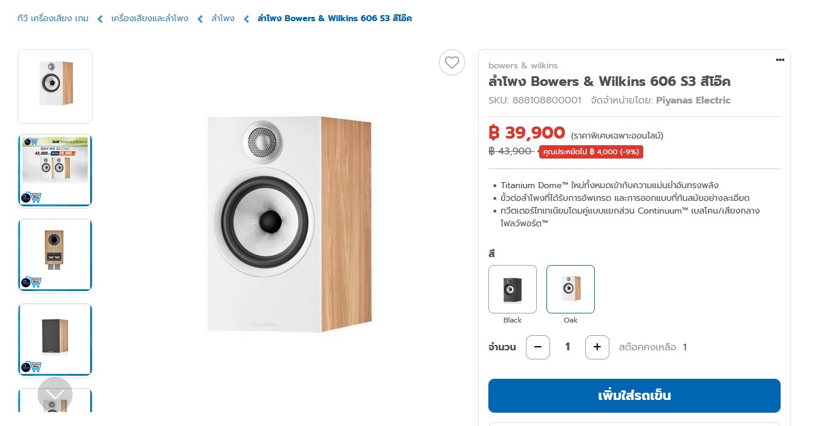Click back chevron before เครื่องเสียงและลำโพง breadcrumb
The width and height of the screenshot is (823, 426).
pos(100,19)
